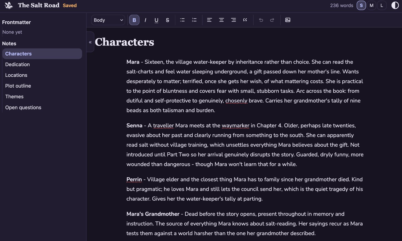Open the Plot outline note
This screenshot has height=241, width=402.
click(x=42, y=86)
